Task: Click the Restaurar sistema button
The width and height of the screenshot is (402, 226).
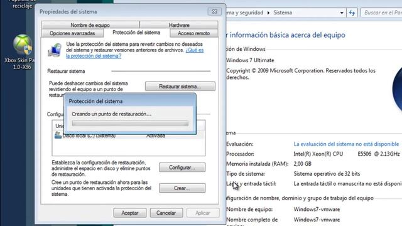Action: [180, 87]
